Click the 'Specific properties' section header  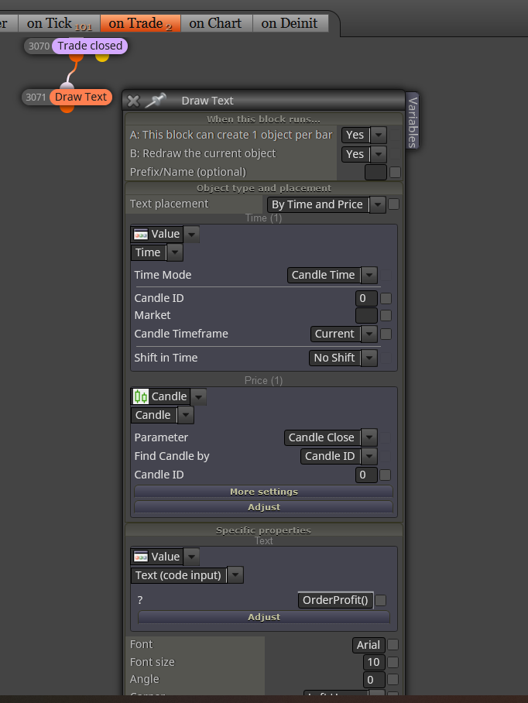tap(263, 530)
